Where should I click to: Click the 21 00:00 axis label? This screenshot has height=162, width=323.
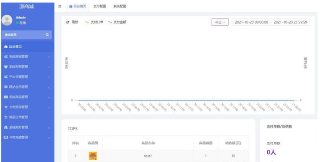(296, 107)
